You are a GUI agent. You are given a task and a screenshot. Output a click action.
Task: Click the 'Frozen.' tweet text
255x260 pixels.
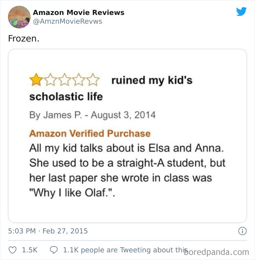pos(23,38)
